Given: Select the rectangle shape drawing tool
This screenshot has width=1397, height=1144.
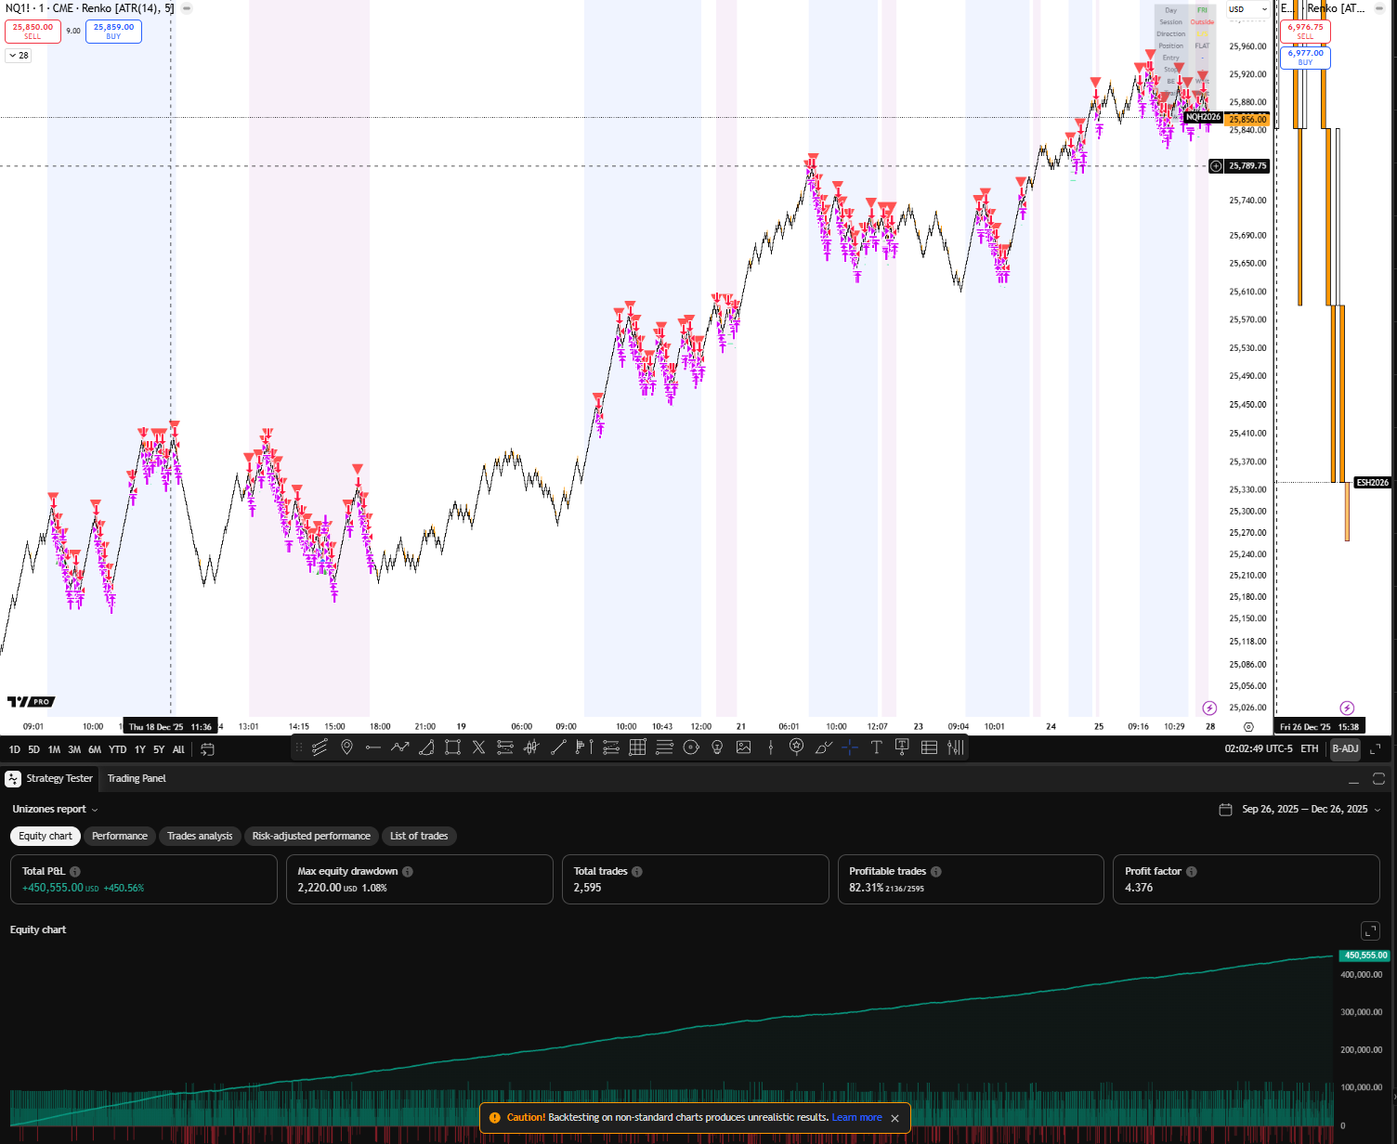Looking at the screenshot, I should point(452,747).
